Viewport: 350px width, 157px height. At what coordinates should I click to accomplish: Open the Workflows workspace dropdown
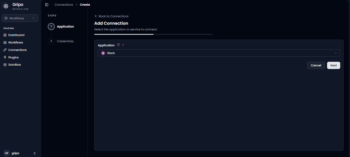(x=20, y=18)
